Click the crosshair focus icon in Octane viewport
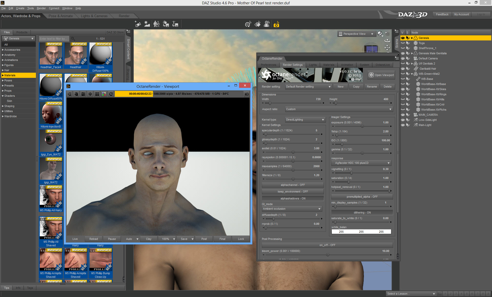The image size is (492, 297). [x=90, y=94]
